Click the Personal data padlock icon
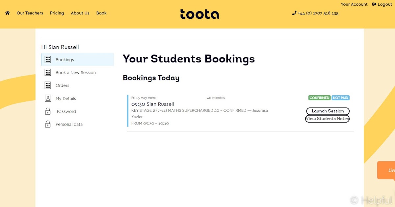395x207 pixels. (x=48, y=124)
